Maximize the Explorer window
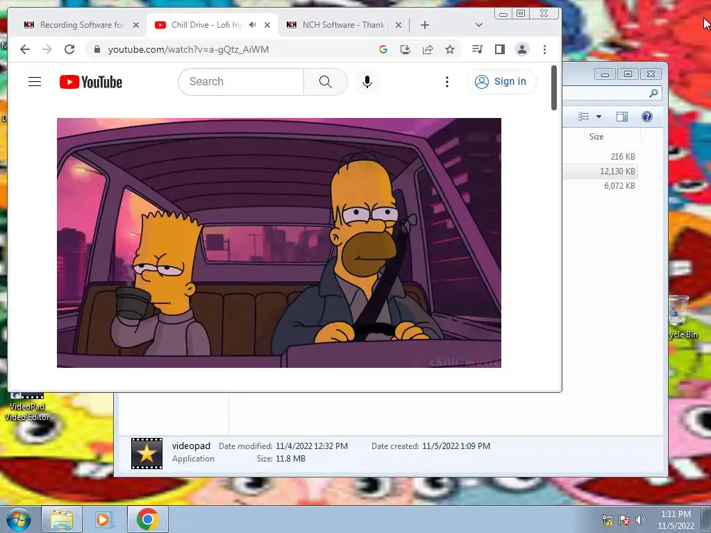The width and height of the screenshot is (711, 533). (x=628, y=74)
